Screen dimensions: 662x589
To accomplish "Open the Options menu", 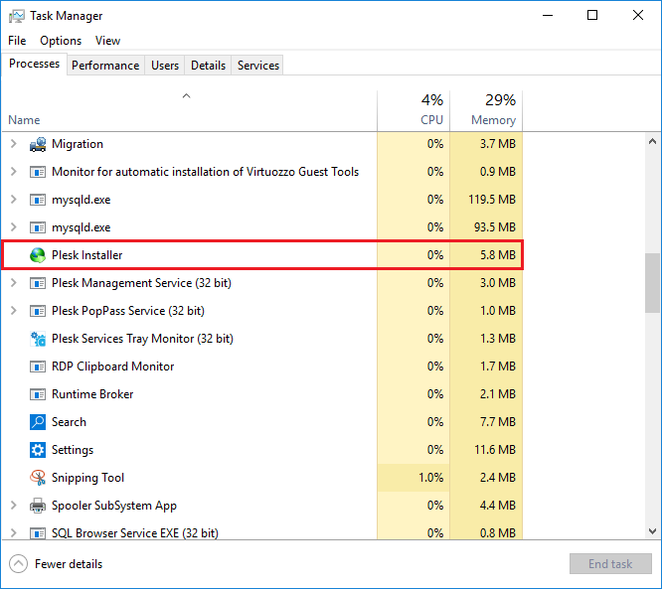I will pos(61,41).
